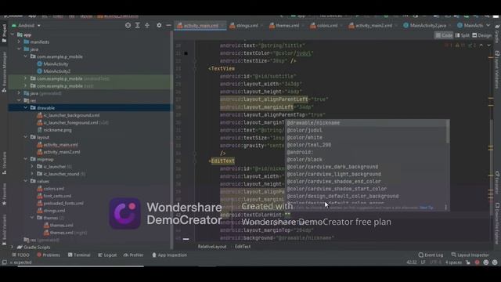The width and height of the screenshot is (501, 282).
Task: Open the Profiler tool window
Action: (133, 255)
